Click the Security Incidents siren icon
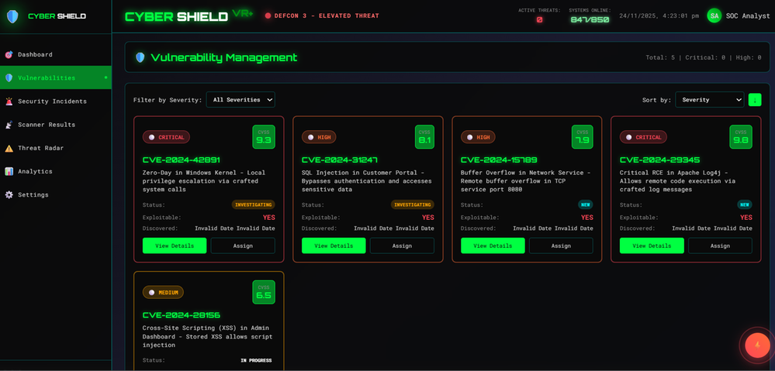 tap(9, 101)
